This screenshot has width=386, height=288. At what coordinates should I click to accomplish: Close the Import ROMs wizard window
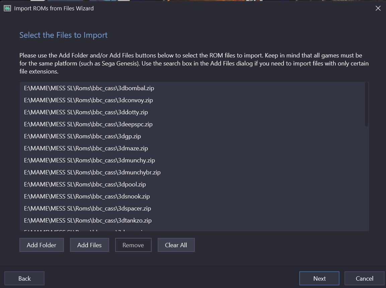tap(378, 8)
